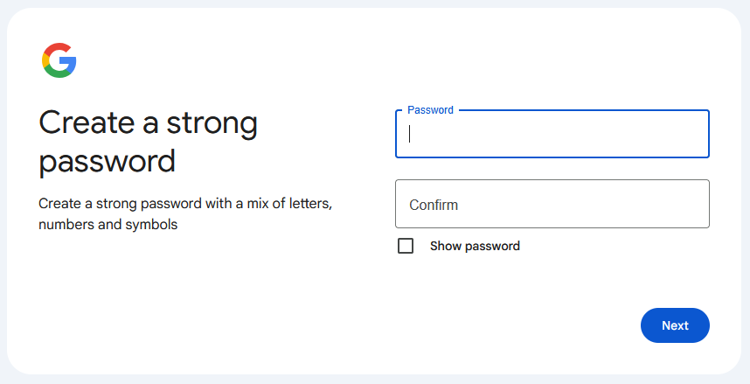Click the word 'Create' in the heading
This screenshot has width=750, height=384.
[x=87, y=122]
